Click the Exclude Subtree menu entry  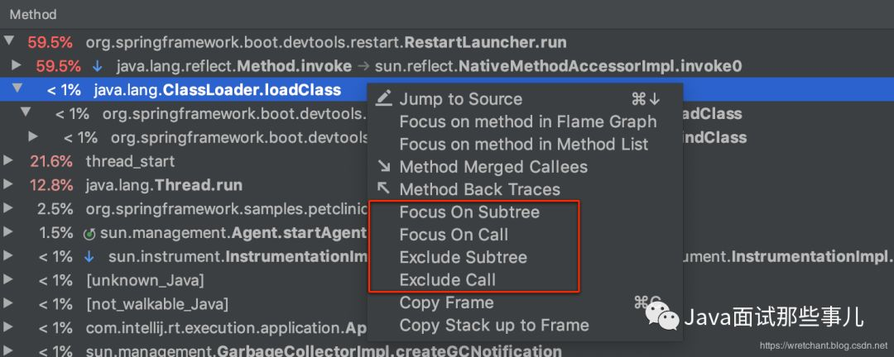[463, 257]
